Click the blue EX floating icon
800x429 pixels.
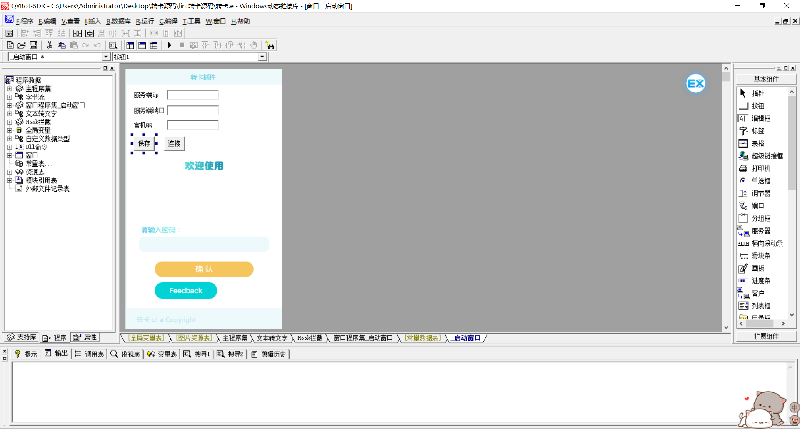click(x=695, y=84)
